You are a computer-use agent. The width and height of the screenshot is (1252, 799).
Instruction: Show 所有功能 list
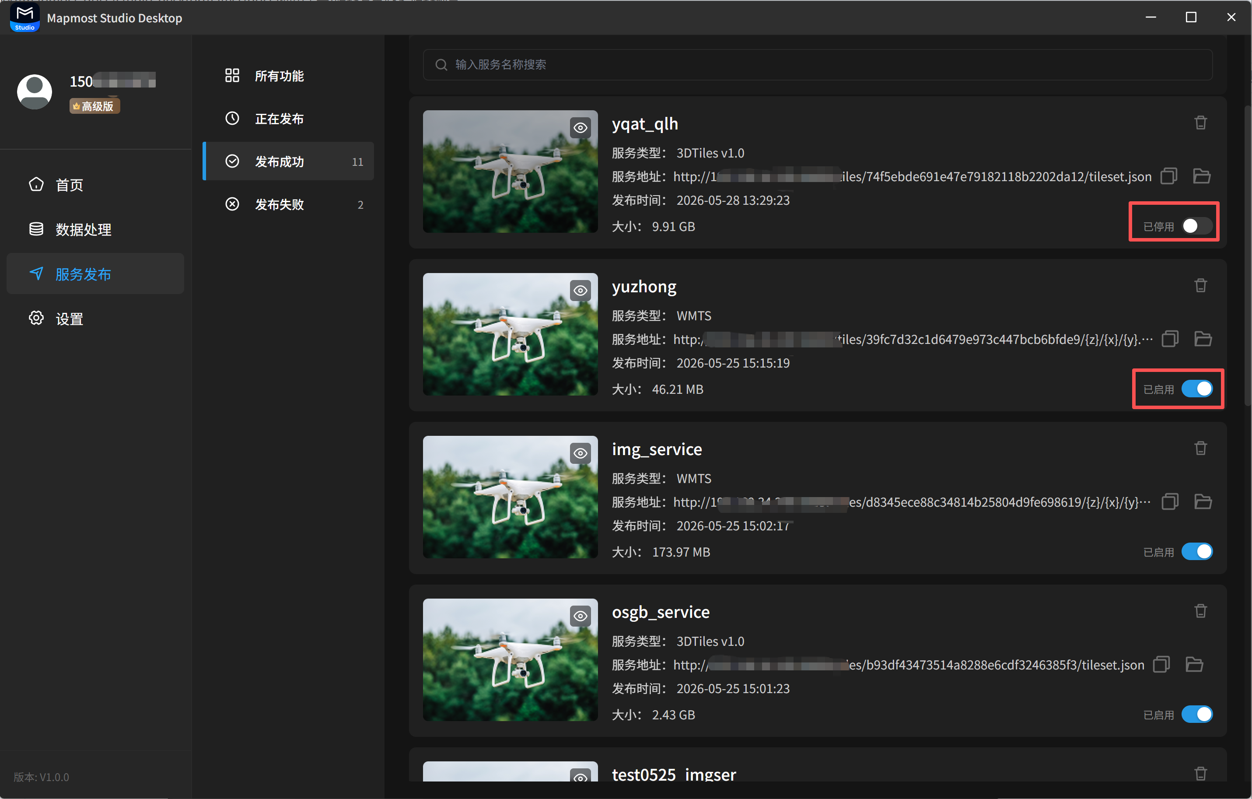[x=288, y=76]
